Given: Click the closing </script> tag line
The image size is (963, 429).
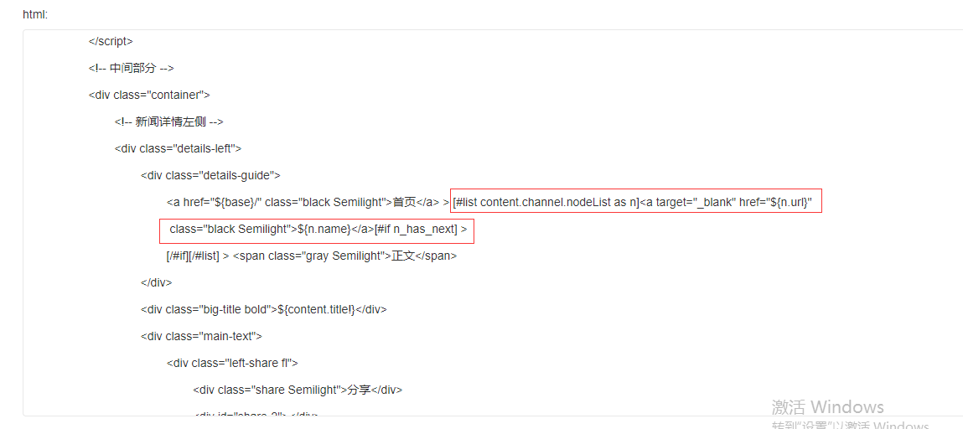Looking at the screenshot, I should pyautogui.click(x=111, y=41).
